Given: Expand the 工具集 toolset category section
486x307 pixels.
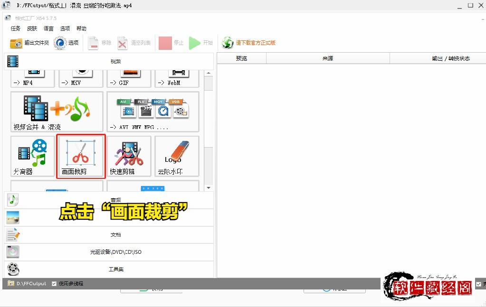Looking at the screenshot, I should tap(115, 269).
